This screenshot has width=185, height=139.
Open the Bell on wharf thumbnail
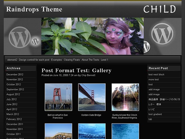pyautogui.click(x=58, y=97)
